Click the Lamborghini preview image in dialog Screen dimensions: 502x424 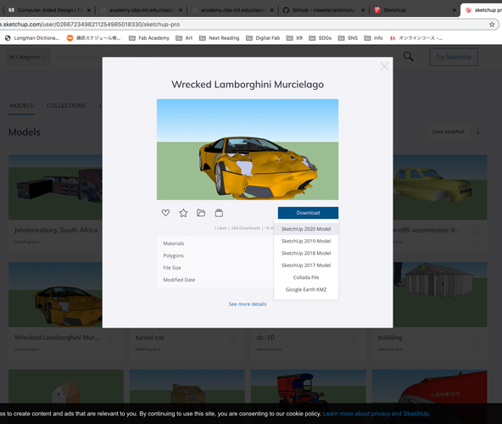coord(248,149)
